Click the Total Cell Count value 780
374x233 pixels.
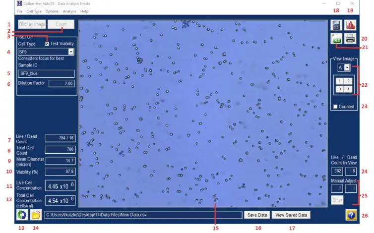[60, 149]
